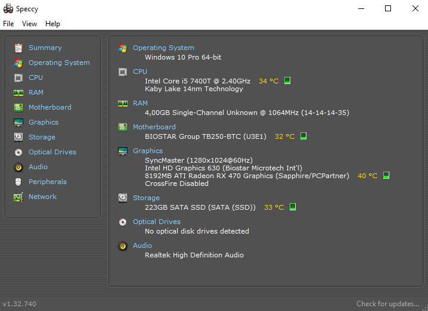Click the ATI Radeon RX 470 line
Viewport: 428px width, 311px height.
[x=247, y=176]
